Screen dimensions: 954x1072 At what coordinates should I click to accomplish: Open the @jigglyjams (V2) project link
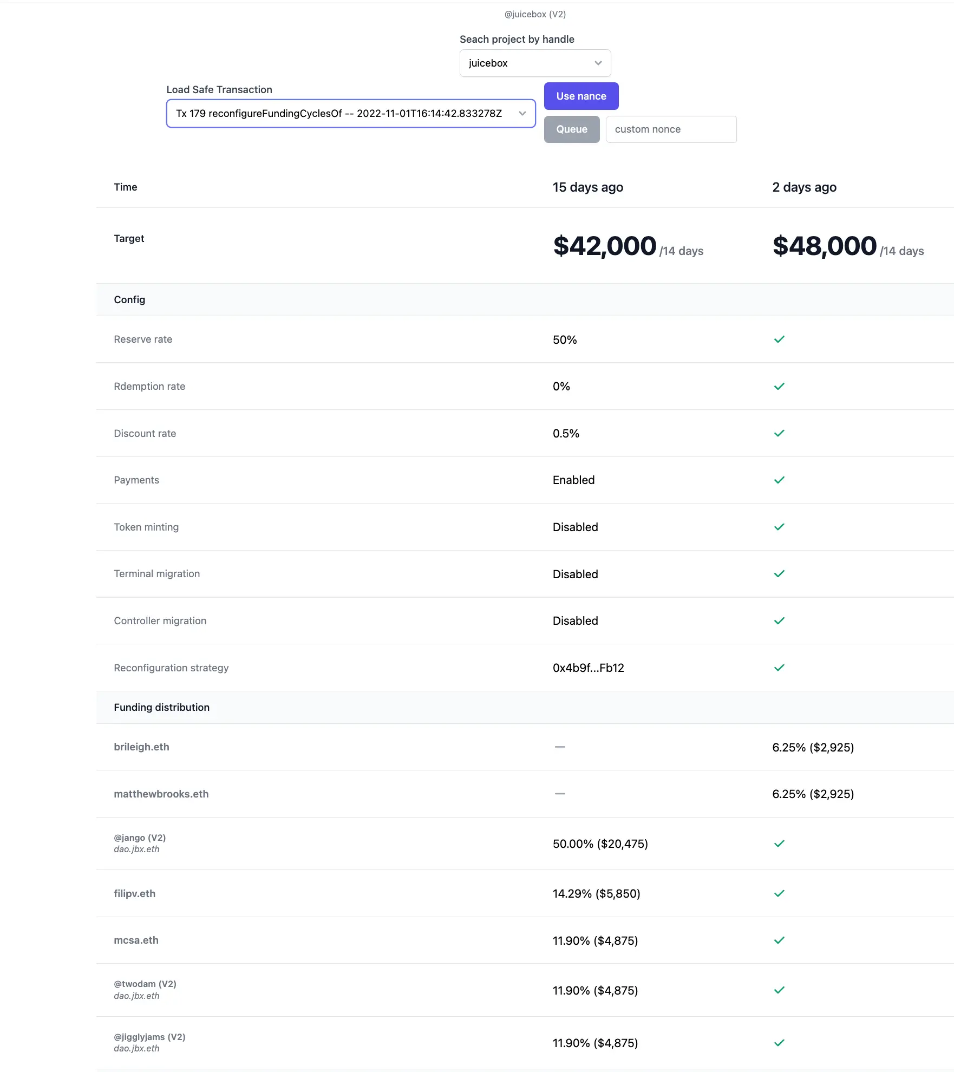coord(149,1037)
